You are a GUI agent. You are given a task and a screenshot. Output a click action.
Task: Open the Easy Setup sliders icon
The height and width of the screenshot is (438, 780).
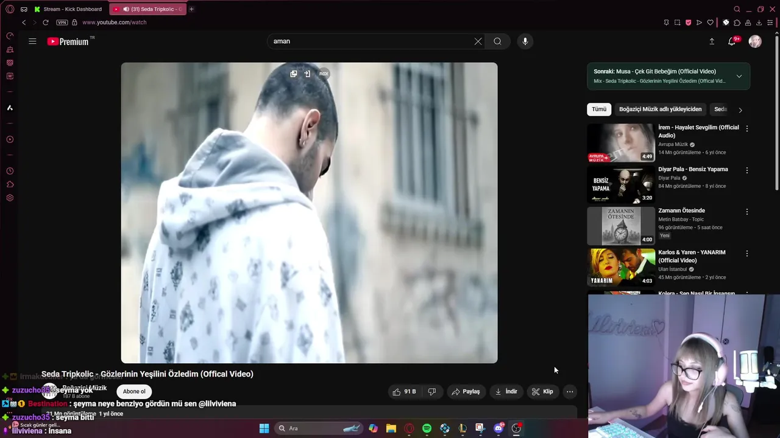(x=770, y=23)
